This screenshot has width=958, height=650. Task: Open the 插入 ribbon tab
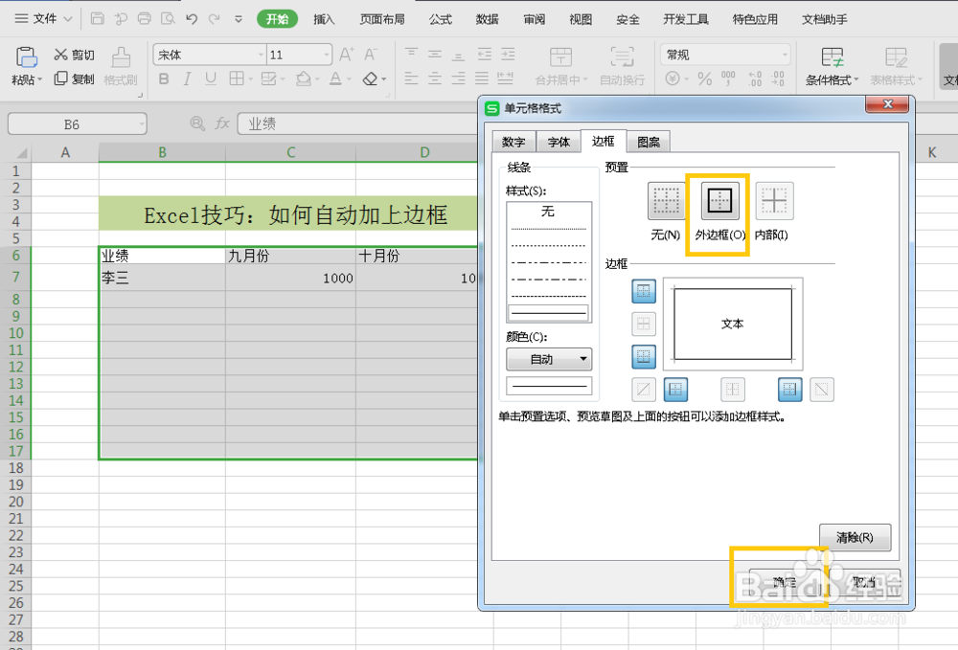pyautogui.click(x=324, y=19)
